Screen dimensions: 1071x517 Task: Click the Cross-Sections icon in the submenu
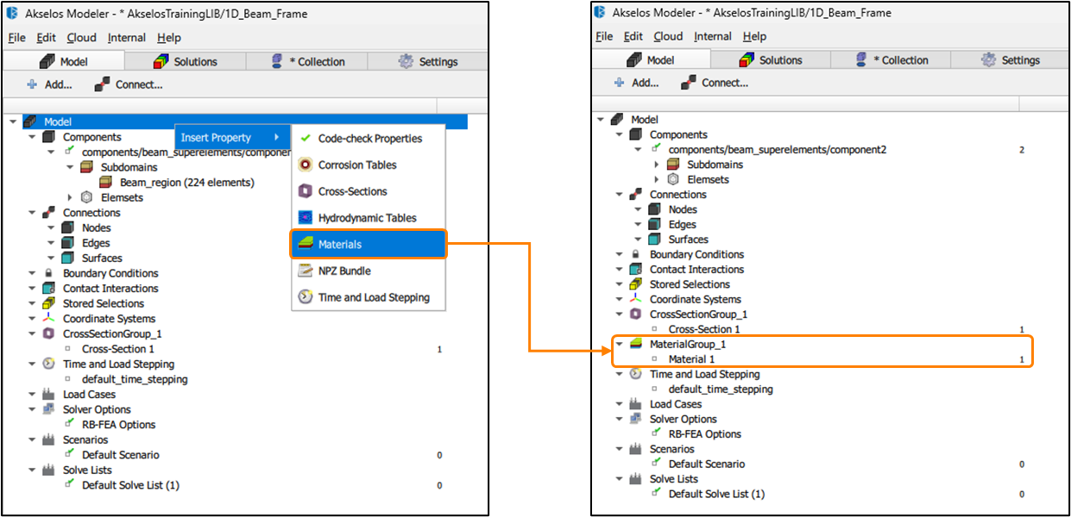tap(305, 191)
